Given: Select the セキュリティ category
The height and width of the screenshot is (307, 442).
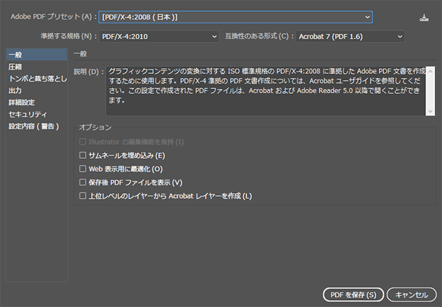Looking at the screenshot, I should click(37, 114).
